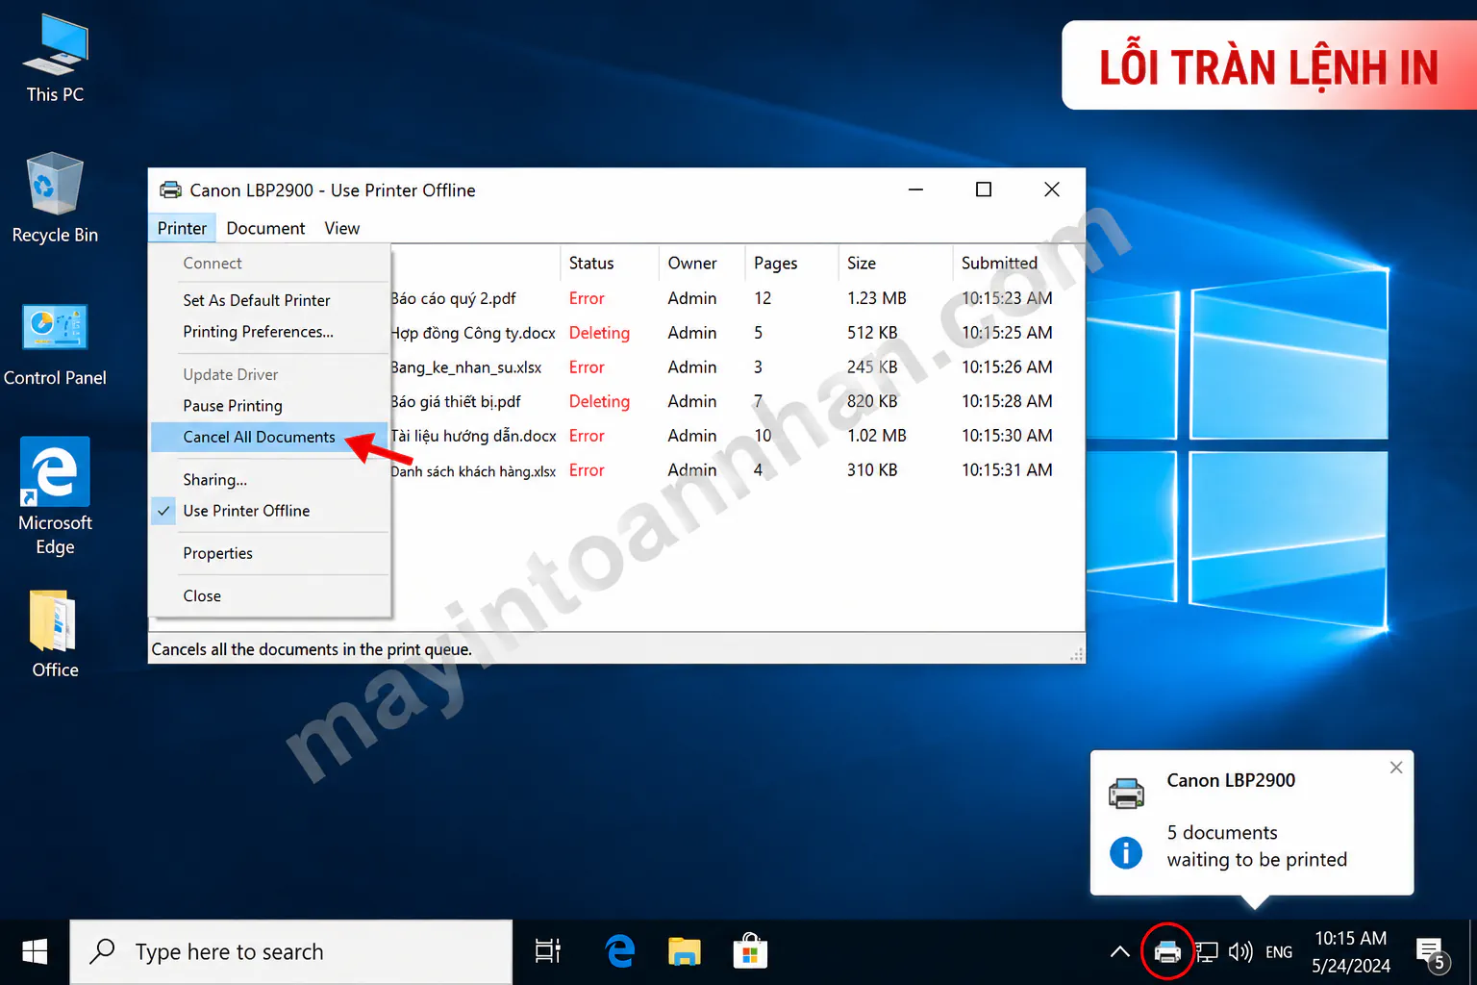Click the 1.23 MB size cell
The width and height of the screenshot is (1477, 985).
coord(877,298)
